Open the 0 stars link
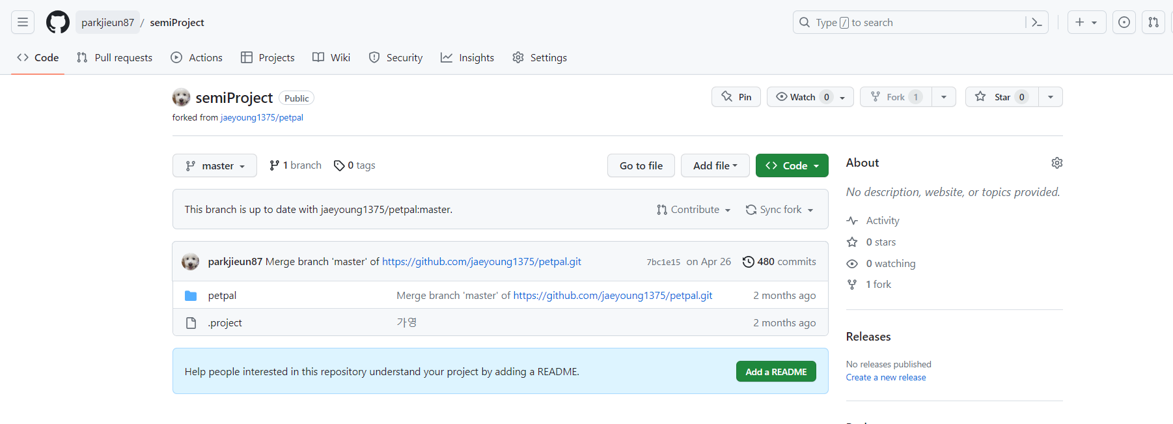This screenshot has width=1173, height=424. 871,242
